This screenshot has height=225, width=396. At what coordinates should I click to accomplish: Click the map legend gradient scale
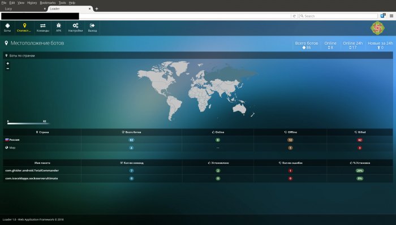click(28, 123)
